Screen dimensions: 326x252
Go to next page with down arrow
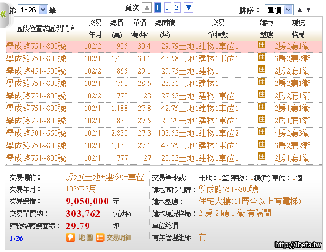188,8
